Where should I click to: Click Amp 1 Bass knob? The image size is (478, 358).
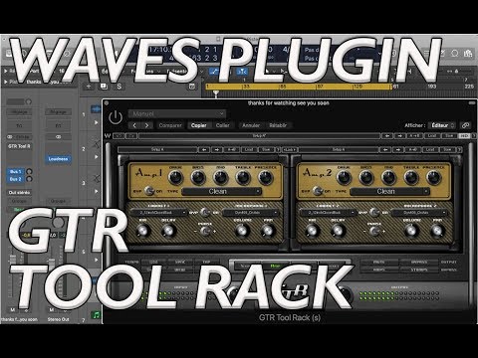click(x=198, y=178)
